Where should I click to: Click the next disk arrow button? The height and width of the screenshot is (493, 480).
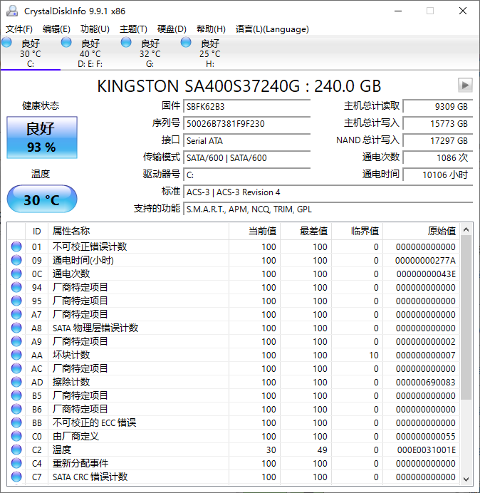(x=465, y=85)
